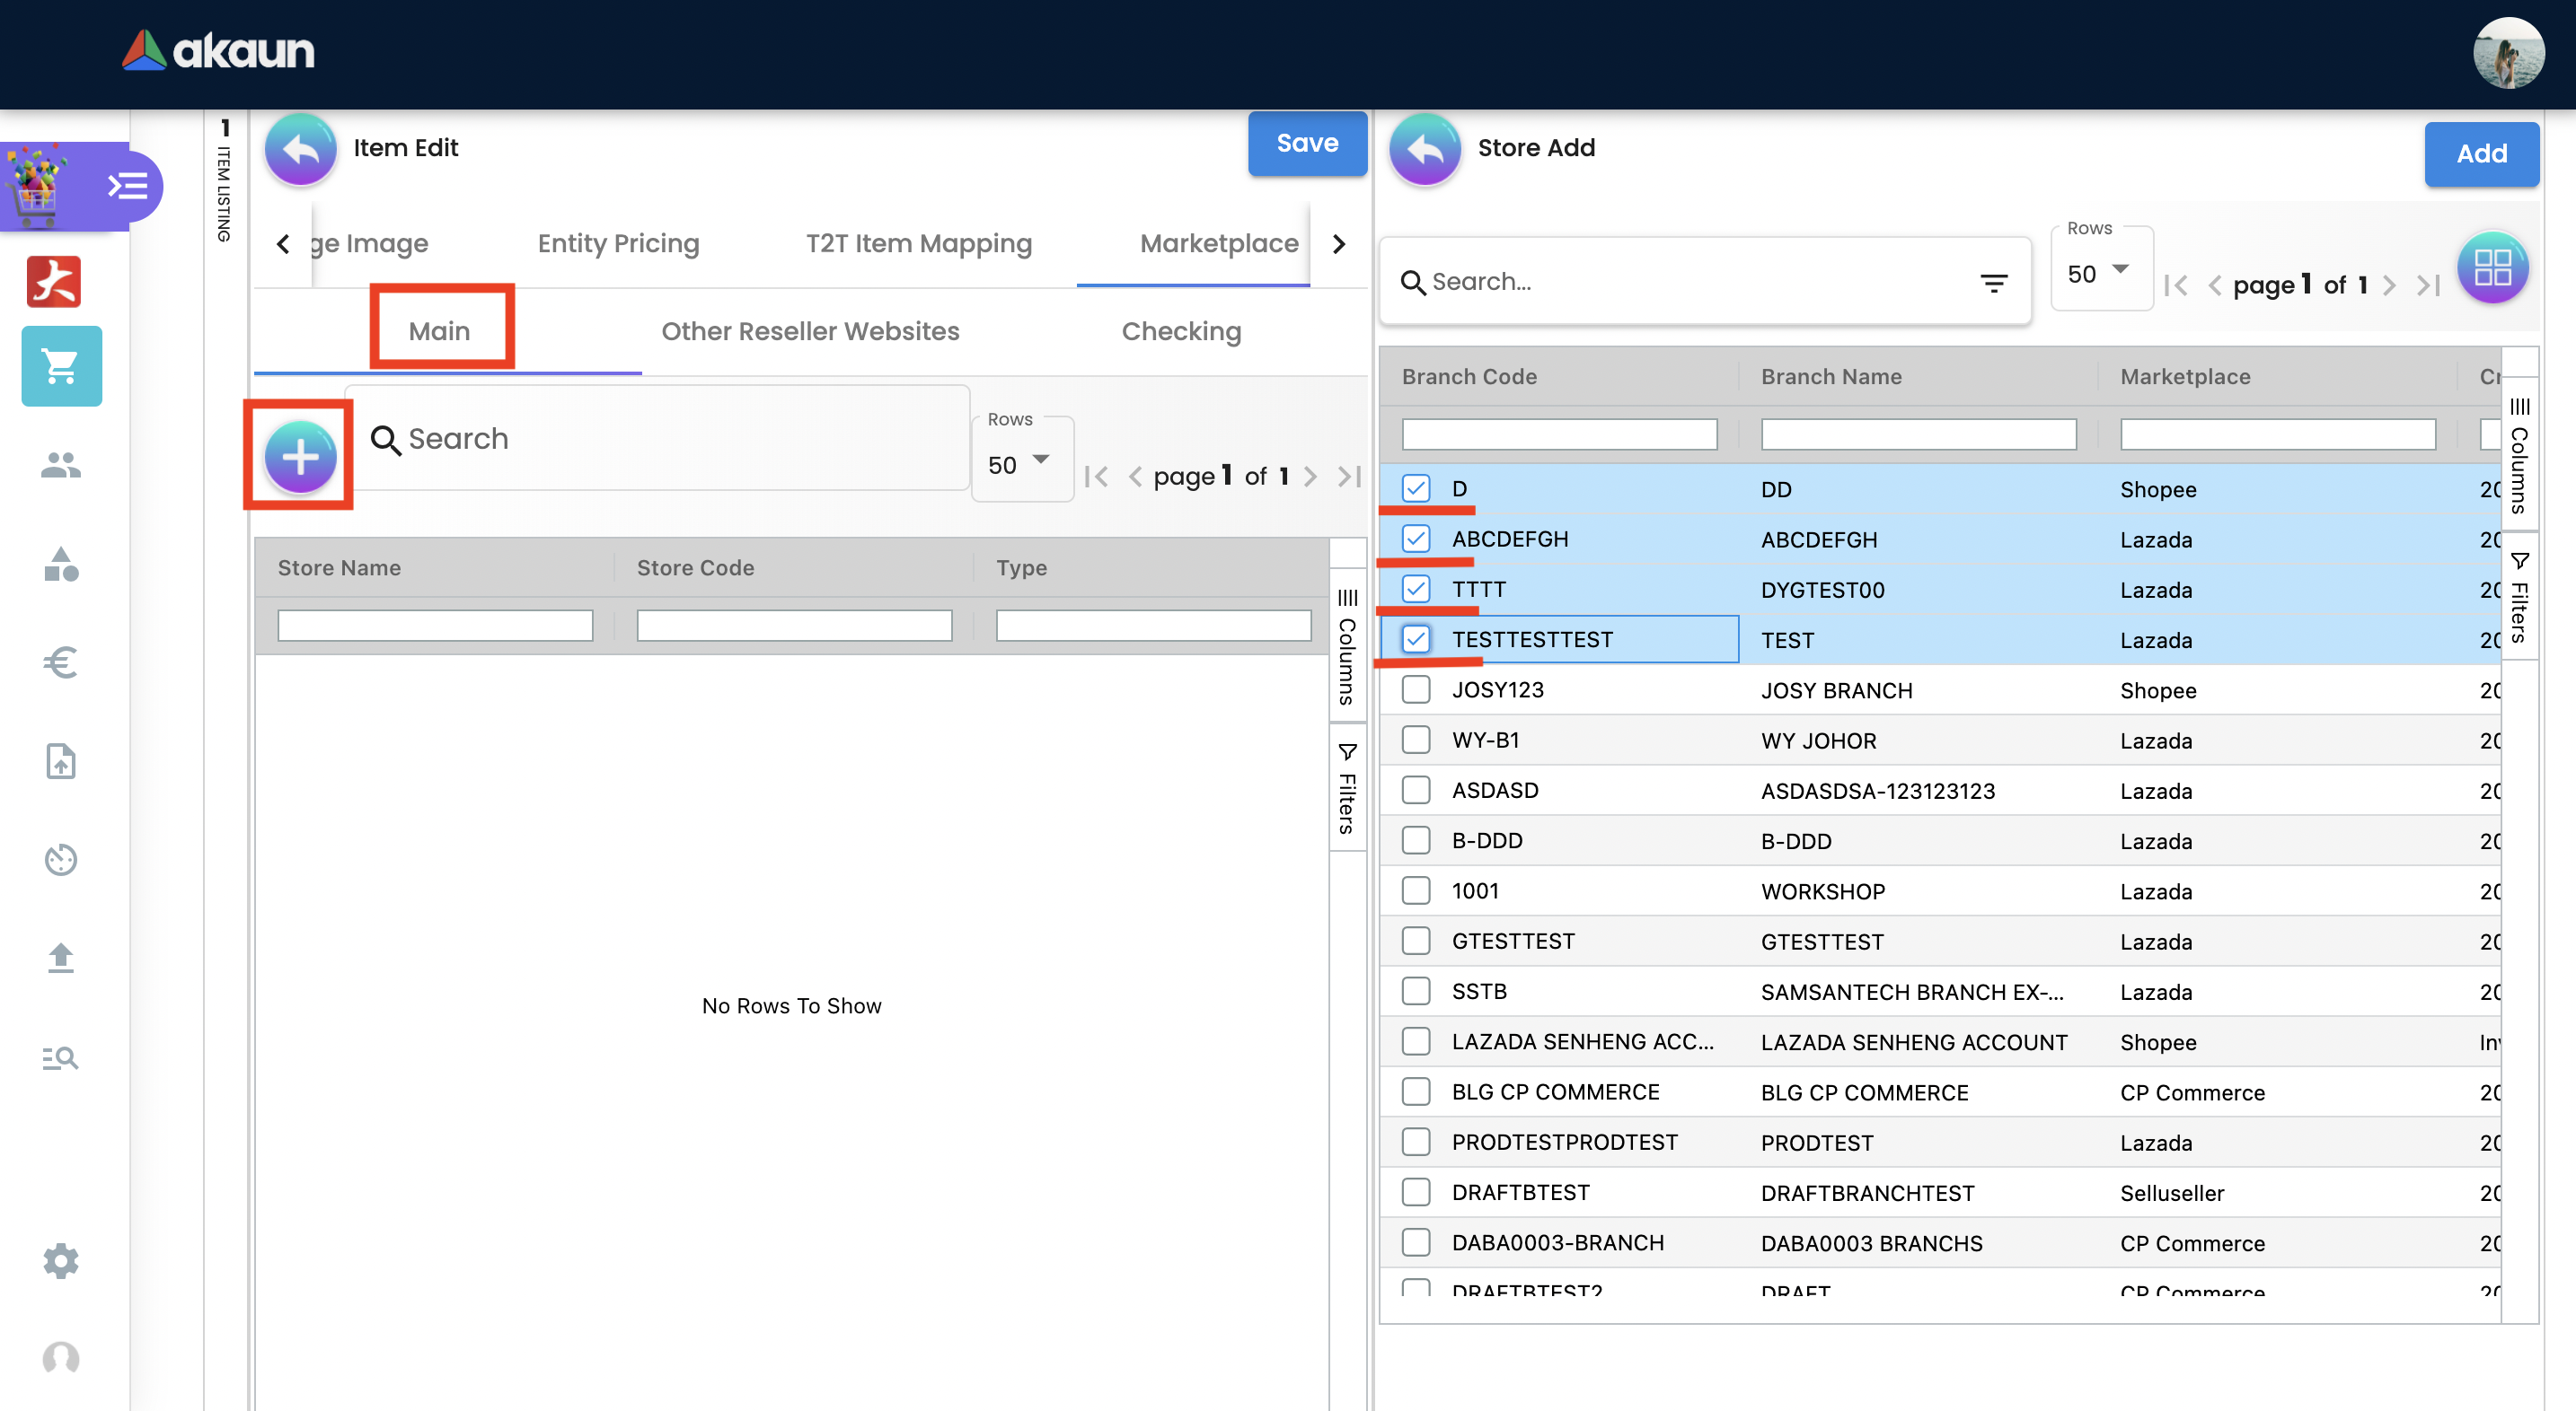The image size is (2576, 1411).
Task: Open Rows dropdown in Main tab
Action: [x=1019, y=465]
